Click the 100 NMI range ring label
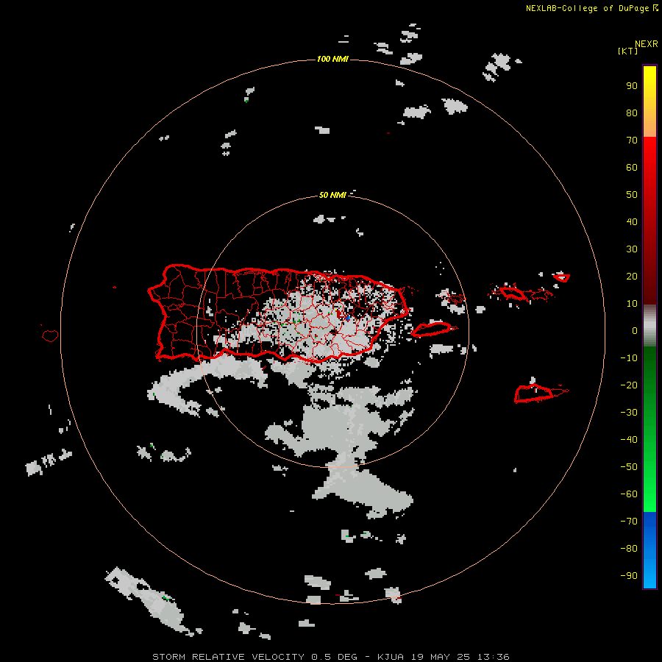The height and width of the screenshot is (662, 662). pos(332,59)
